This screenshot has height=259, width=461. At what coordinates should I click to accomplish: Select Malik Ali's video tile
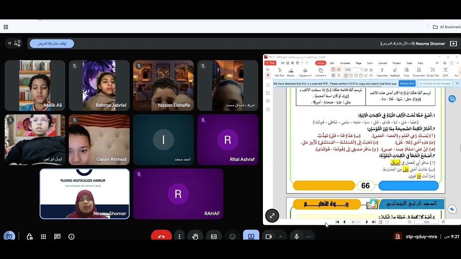(x=35, y=85)
